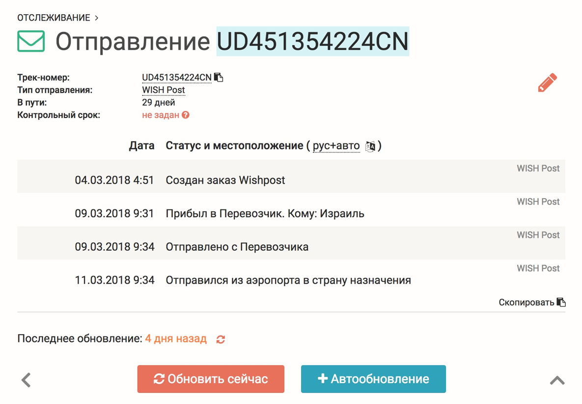Click the 'WISH Post' shipment type link

point(164,90)
